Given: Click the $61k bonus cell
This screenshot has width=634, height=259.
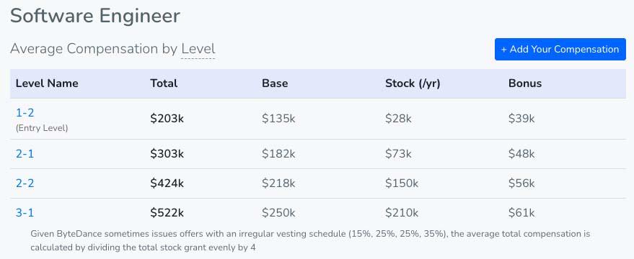Looking at the screenshot, I should point(521,213).
